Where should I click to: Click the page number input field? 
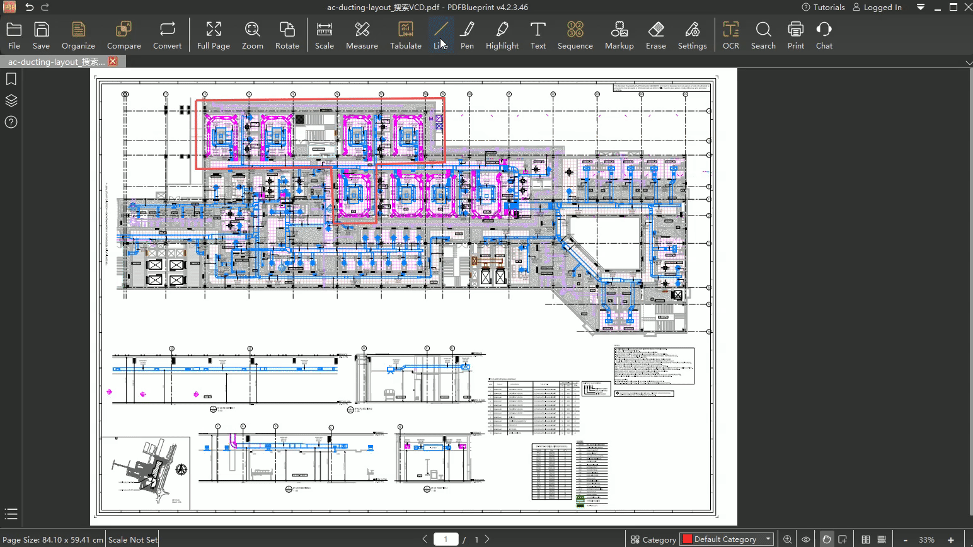[446, 539]
